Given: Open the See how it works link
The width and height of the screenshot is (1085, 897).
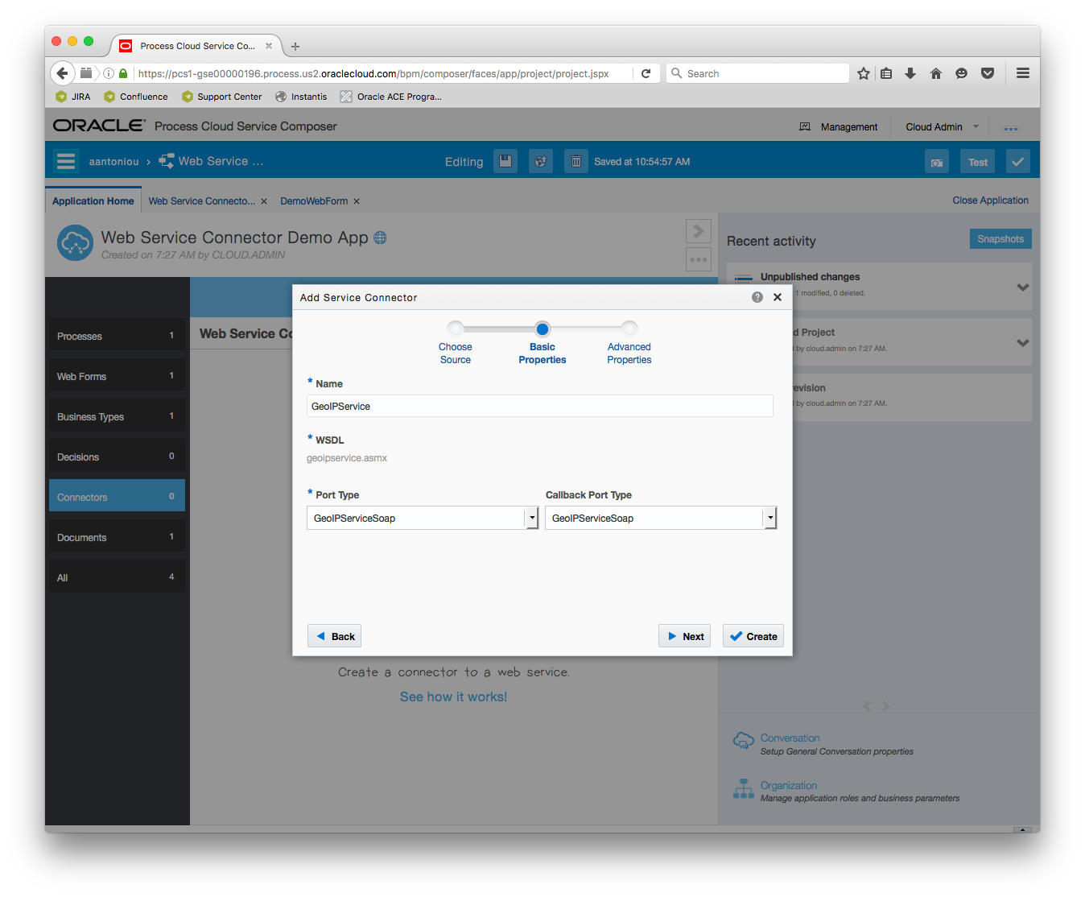Looking at the screenshot, I should click(x=453, y=697).
